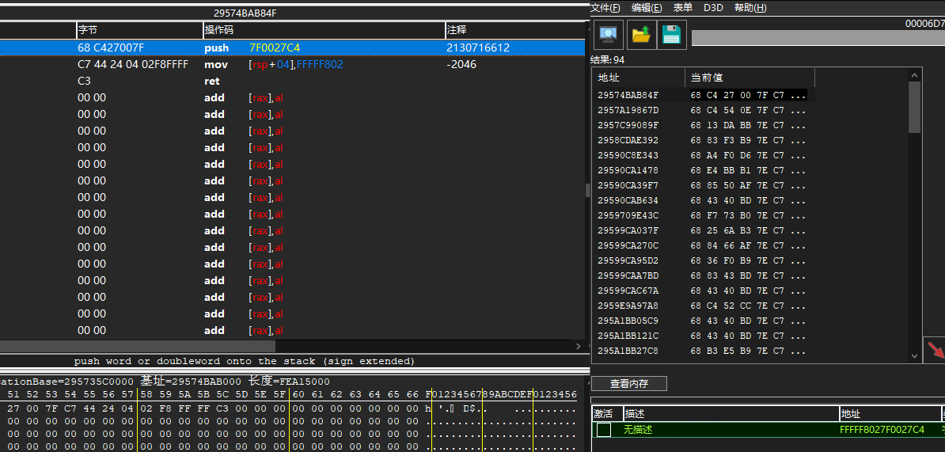Open the 文件(F) menu
Image resolution: width=945 pixels, height=452 pixels.
tap(605, 8)
